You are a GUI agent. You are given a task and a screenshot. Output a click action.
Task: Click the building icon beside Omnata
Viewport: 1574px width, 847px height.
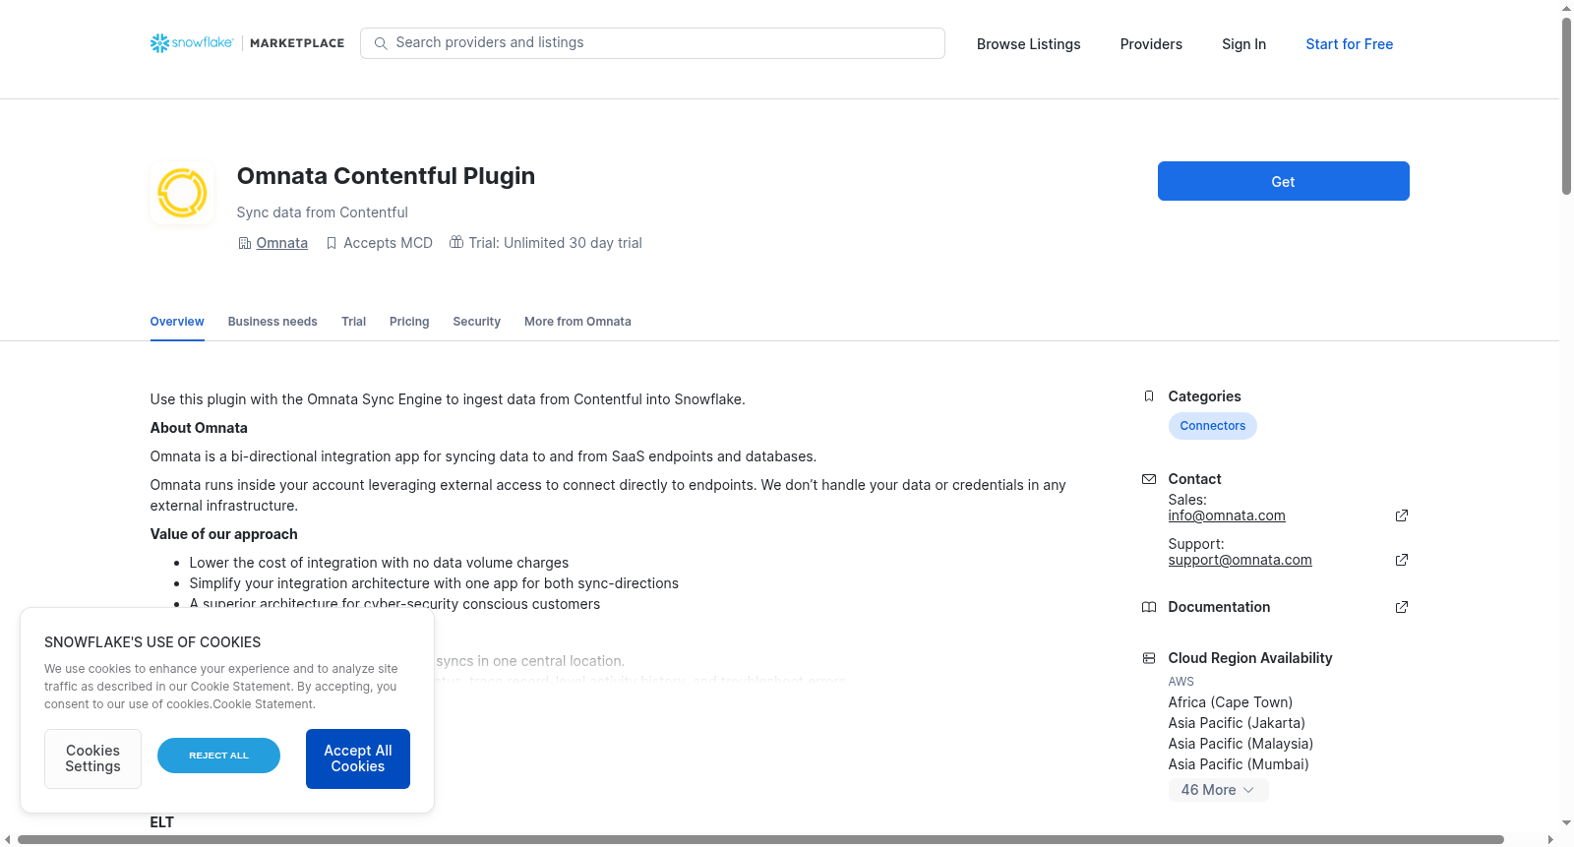click(245, 243)
